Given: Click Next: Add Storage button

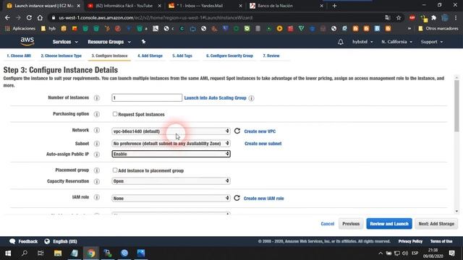Looking at the screenshot, I should pyautogui.click(x=436, y=224).
